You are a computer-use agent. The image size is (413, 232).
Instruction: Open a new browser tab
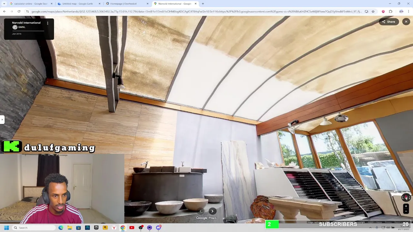click(x=203, y=4)
